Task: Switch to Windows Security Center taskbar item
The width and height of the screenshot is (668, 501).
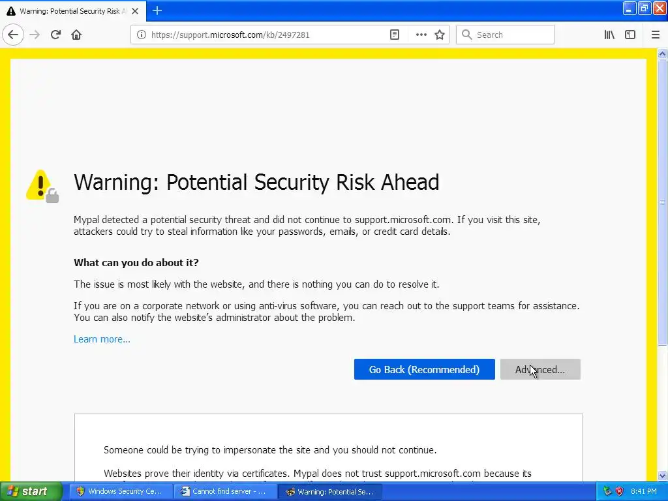Action: point(120,492)
